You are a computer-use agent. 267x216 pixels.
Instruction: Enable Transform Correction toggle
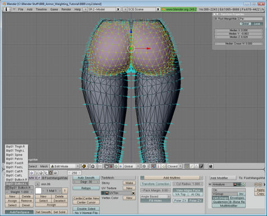pyautogui.click(x=155, y=184)
